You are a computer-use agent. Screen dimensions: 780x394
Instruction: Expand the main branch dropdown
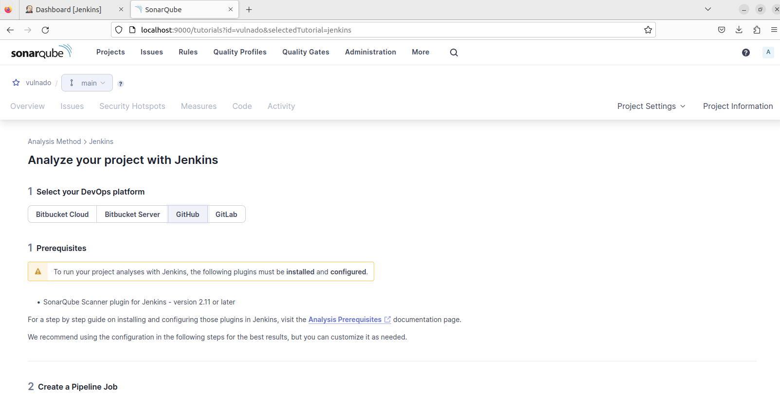[87, 83]
